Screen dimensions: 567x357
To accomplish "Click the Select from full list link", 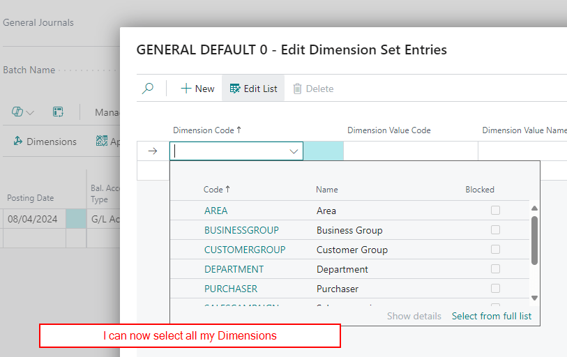I will [491, 316].
